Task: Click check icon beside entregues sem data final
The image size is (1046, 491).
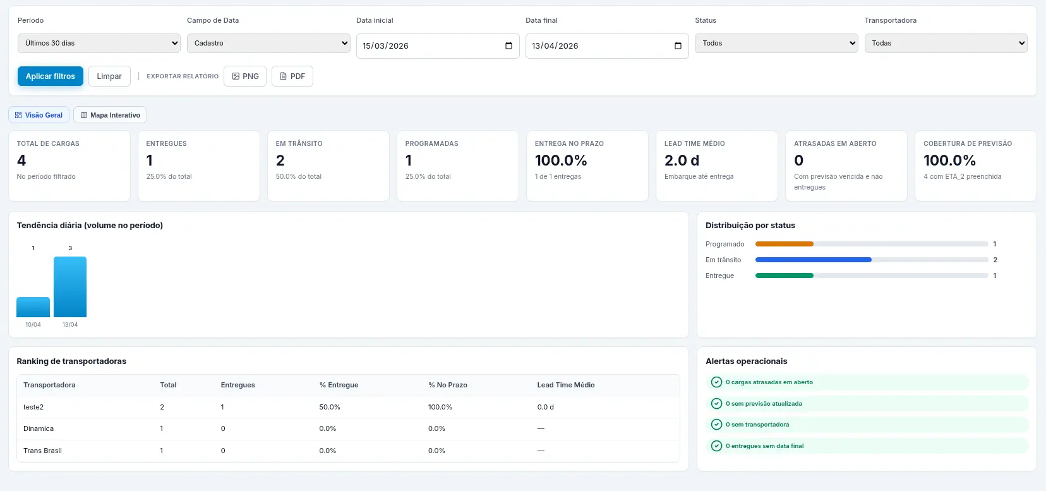Action: [716, 446]
